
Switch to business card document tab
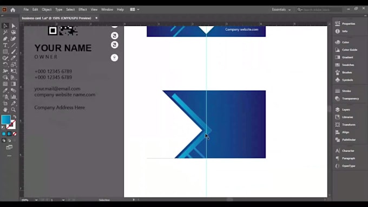point(56,18)
